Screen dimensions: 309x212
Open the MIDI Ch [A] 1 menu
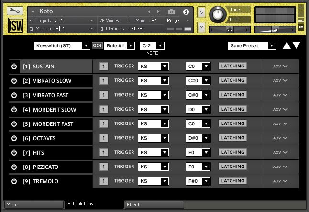click(61, 29)
